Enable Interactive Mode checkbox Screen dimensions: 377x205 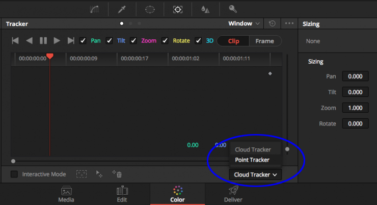14,174
